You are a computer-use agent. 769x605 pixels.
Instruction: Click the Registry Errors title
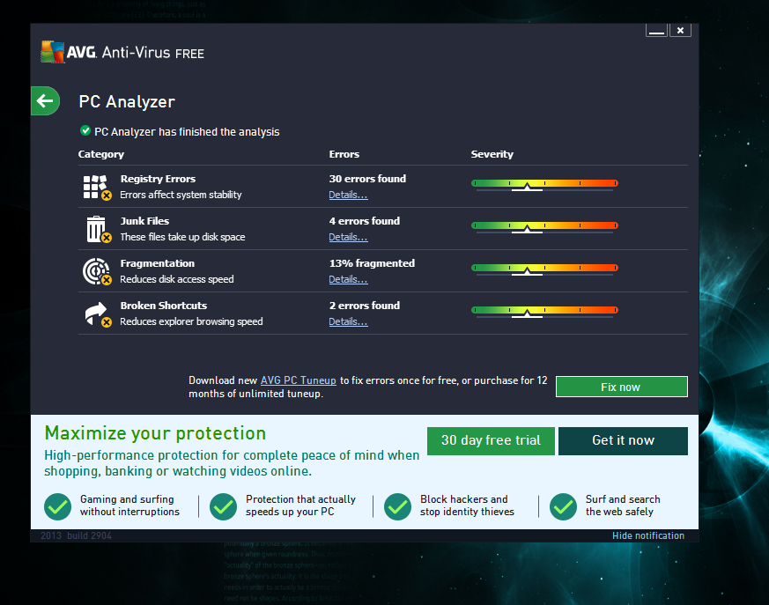click(158, 179)
